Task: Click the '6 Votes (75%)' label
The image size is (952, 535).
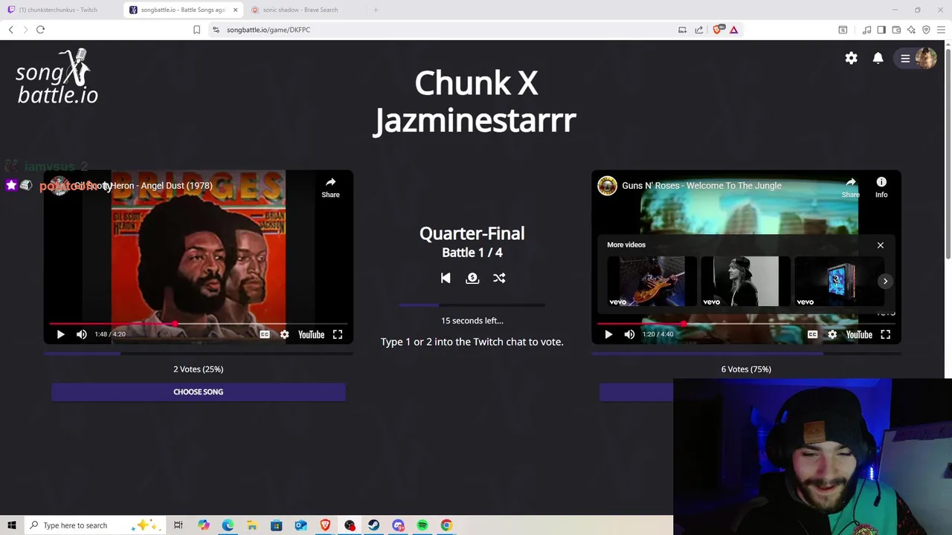Action: pos(746,369)
